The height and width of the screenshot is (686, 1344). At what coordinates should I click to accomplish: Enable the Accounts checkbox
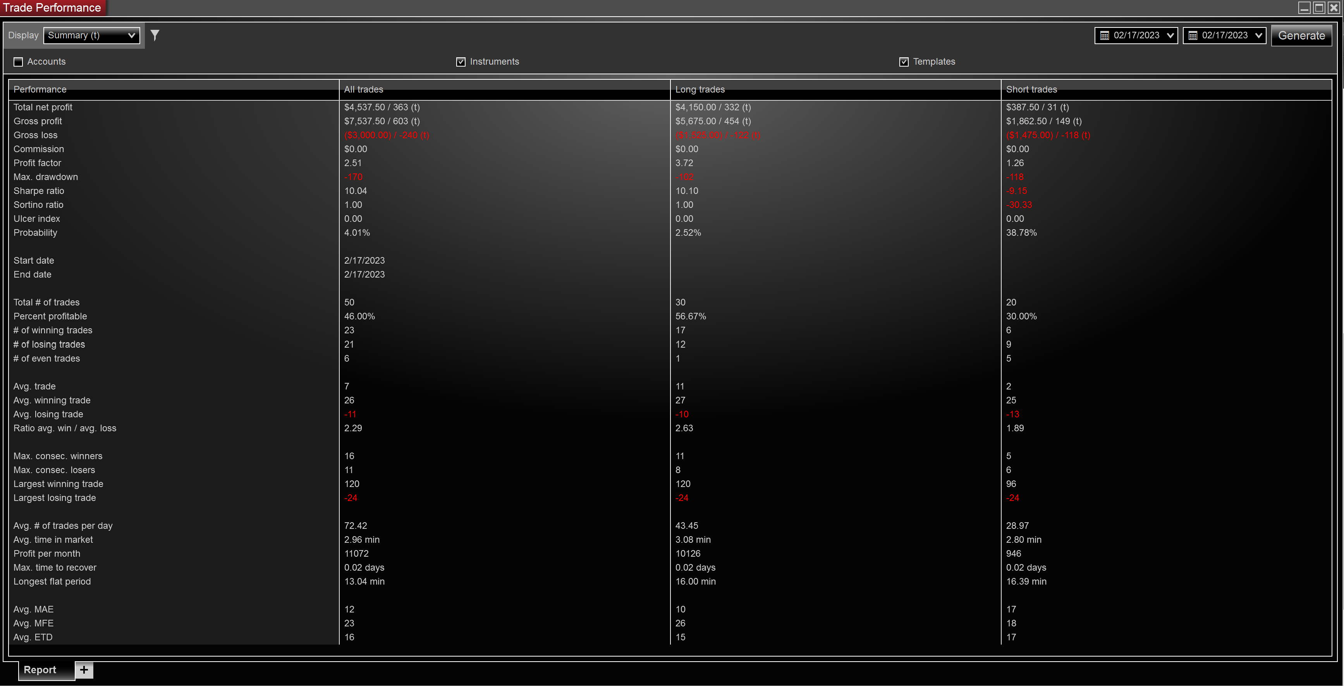click(18, 62)
